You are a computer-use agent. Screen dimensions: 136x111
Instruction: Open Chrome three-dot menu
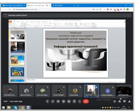pos(131,10)
